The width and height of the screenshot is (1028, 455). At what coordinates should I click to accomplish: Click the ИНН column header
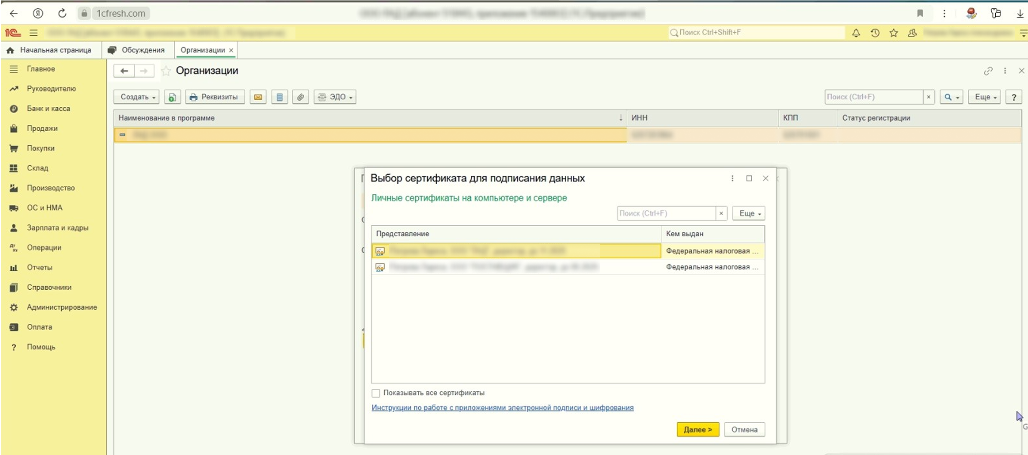click(x=702, y=118)
